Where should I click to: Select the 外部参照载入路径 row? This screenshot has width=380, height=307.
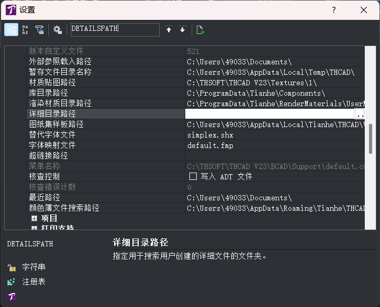(x=196, y=62)
